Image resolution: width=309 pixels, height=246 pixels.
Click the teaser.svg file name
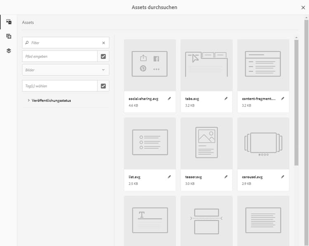coord(194,177)
